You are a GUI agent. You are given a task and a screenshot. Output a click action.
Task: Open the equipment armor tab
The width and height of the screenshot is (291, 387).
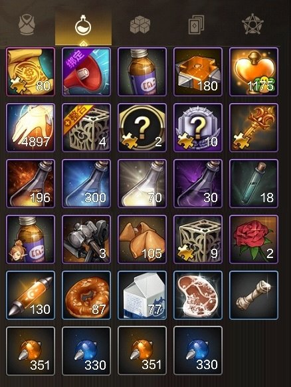pyautogui.click(x=27, y=25)
